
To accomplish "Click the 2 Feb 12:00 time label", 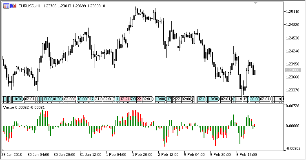I will pos(169,155).
